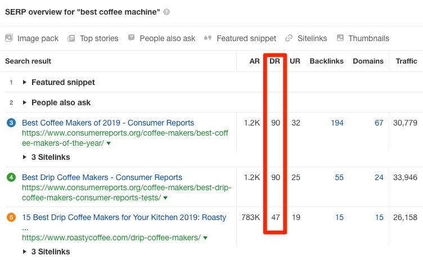This screenshot has width=423, height=260.
Task: Expand the Featured snippet row
Action: pos(25,82)
